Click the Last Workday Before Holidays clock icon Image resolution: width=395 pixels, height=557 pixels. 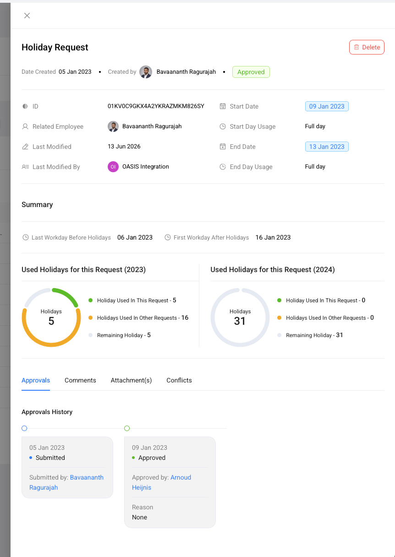25,237
